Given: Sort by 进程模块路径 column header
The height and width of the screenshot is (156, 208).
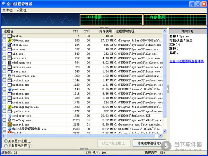Looking at the screenshot, I should pyautogui.click(x=138, y=31).
